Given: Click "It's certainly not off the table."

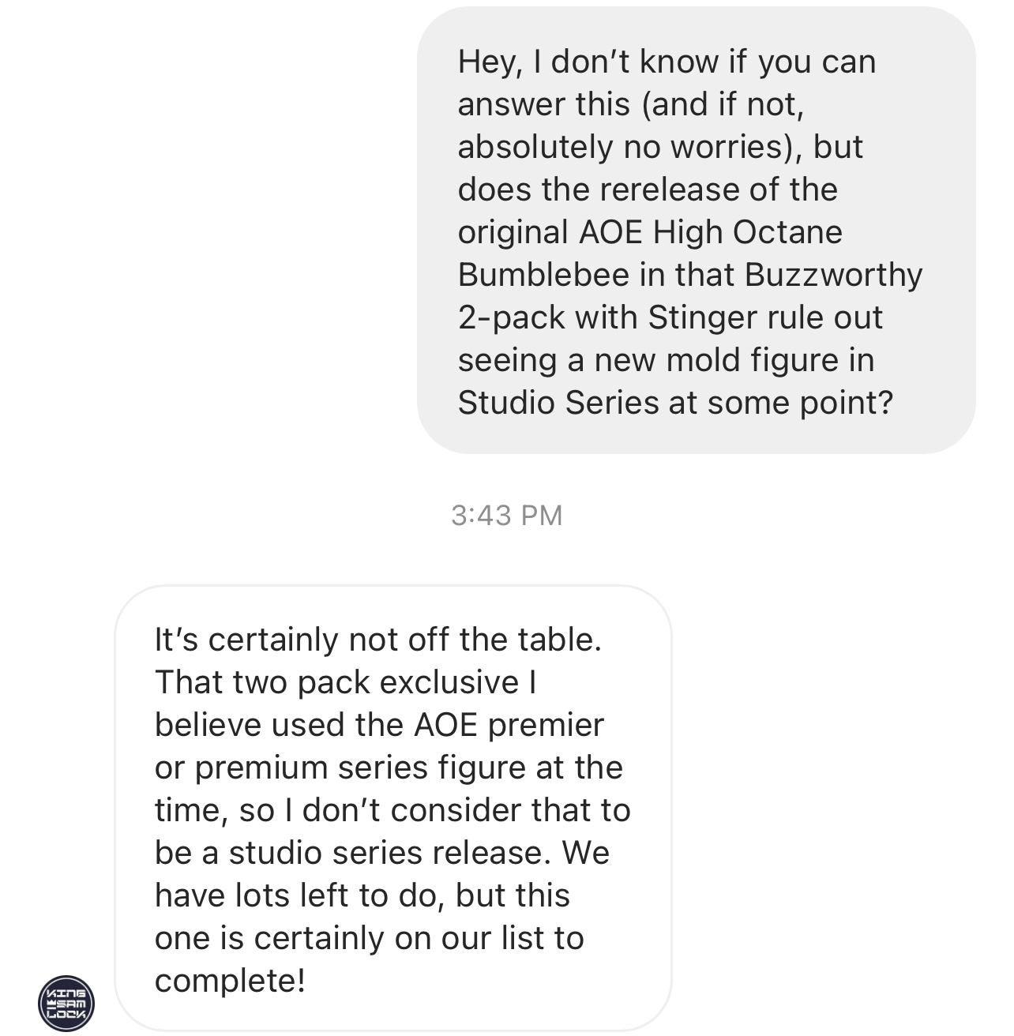Looking at the screenshot, I should click(x=378, y=640).
